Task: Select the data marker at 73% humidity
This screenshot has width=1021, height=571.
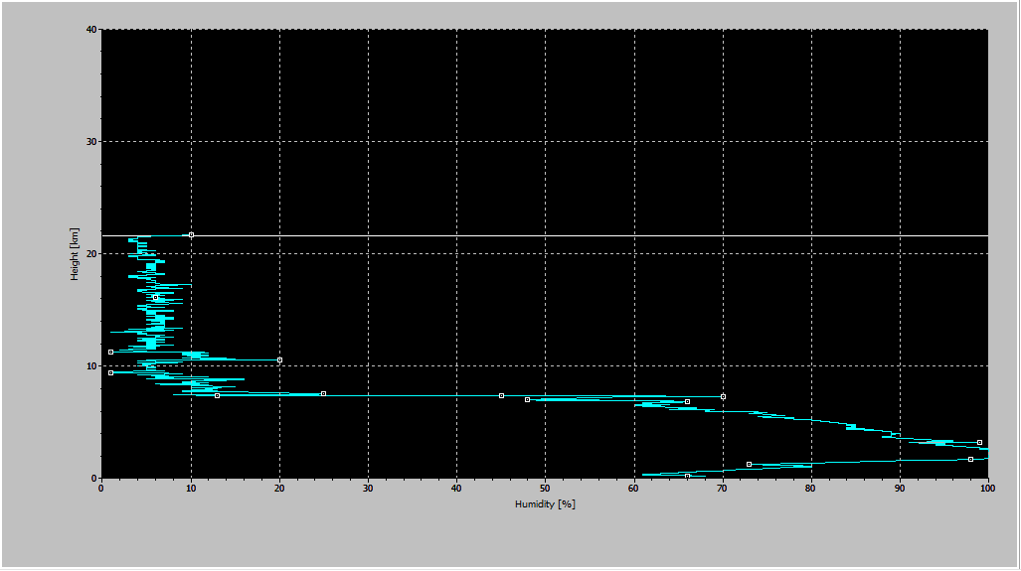Action: (749, 464)
